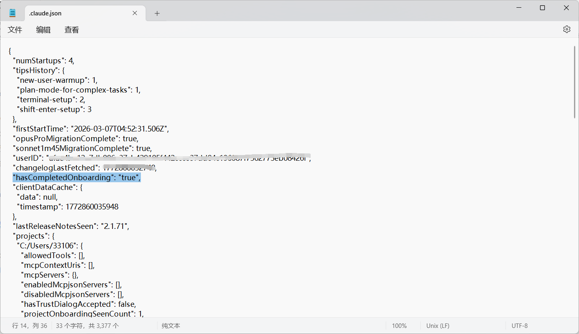Click Unix (LF) line ending indicator
This screenshot has width=579, height=334.
(x=438, y=325)
